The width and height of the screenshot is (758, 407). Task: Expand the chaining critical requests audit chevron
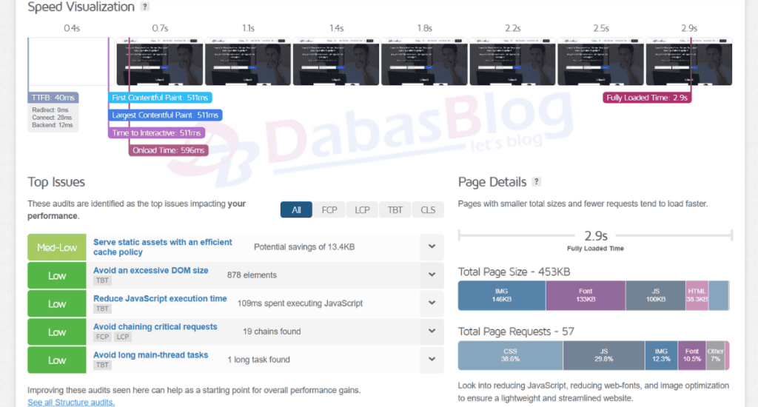(432, 331)
